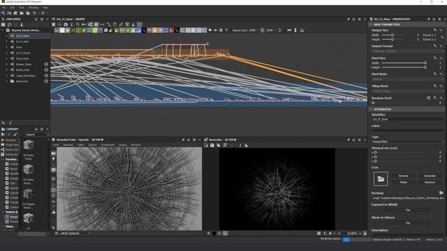Viewport: 447px width, 251px height.
Task: Click the undo arrow in main toolbar
Action: (34, 13)
